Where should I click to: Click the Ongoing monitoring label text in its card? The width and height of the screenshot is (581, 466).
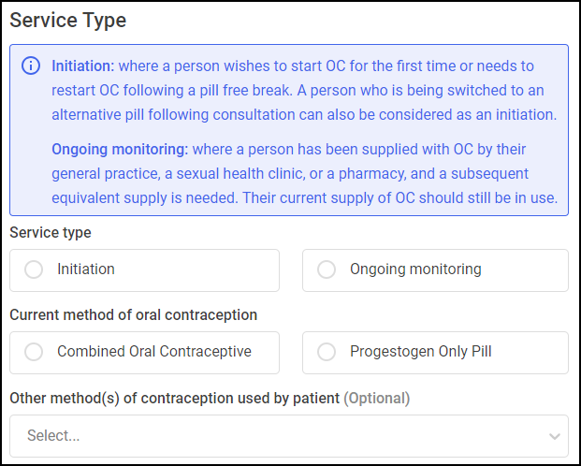click(415, 269)
